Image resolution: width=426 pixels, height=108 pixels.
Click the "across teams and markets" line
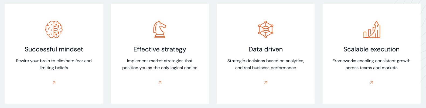pyautogui.click(x=372, y=68)
